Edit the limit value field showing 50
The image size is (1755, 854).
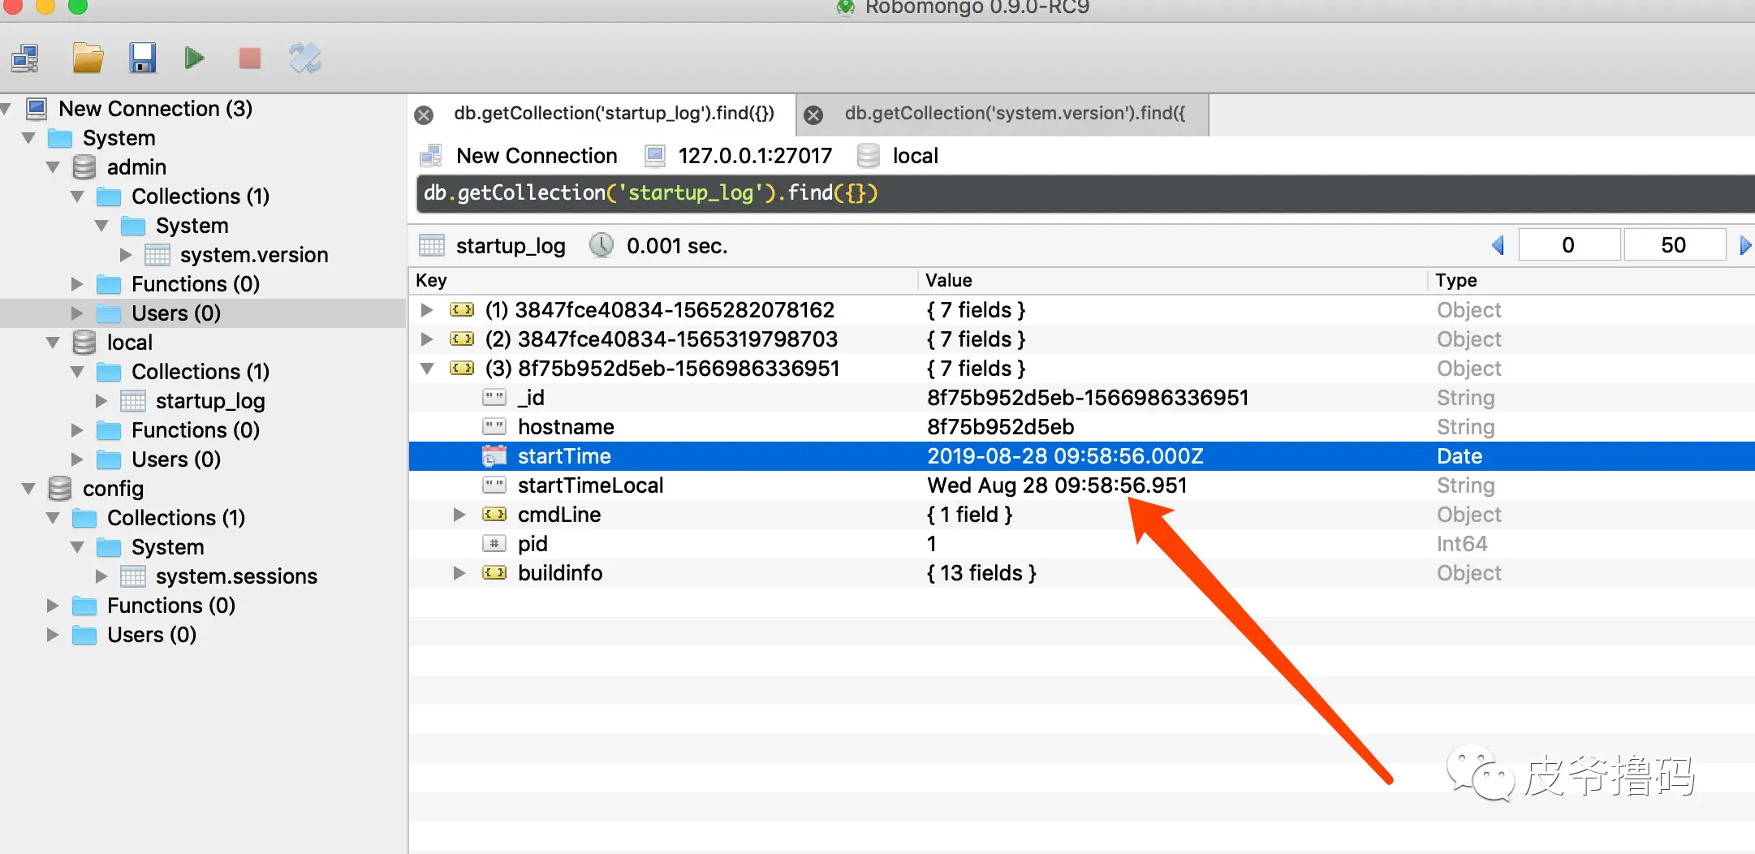coord(1674,245)
